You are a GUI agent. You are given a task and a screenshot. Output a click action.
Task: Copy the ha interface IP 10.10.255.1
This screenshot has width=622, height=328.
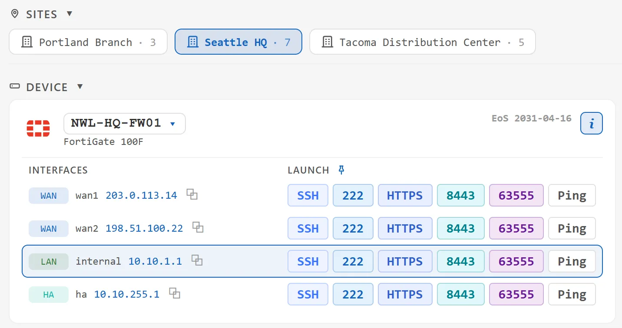point(175,293)
